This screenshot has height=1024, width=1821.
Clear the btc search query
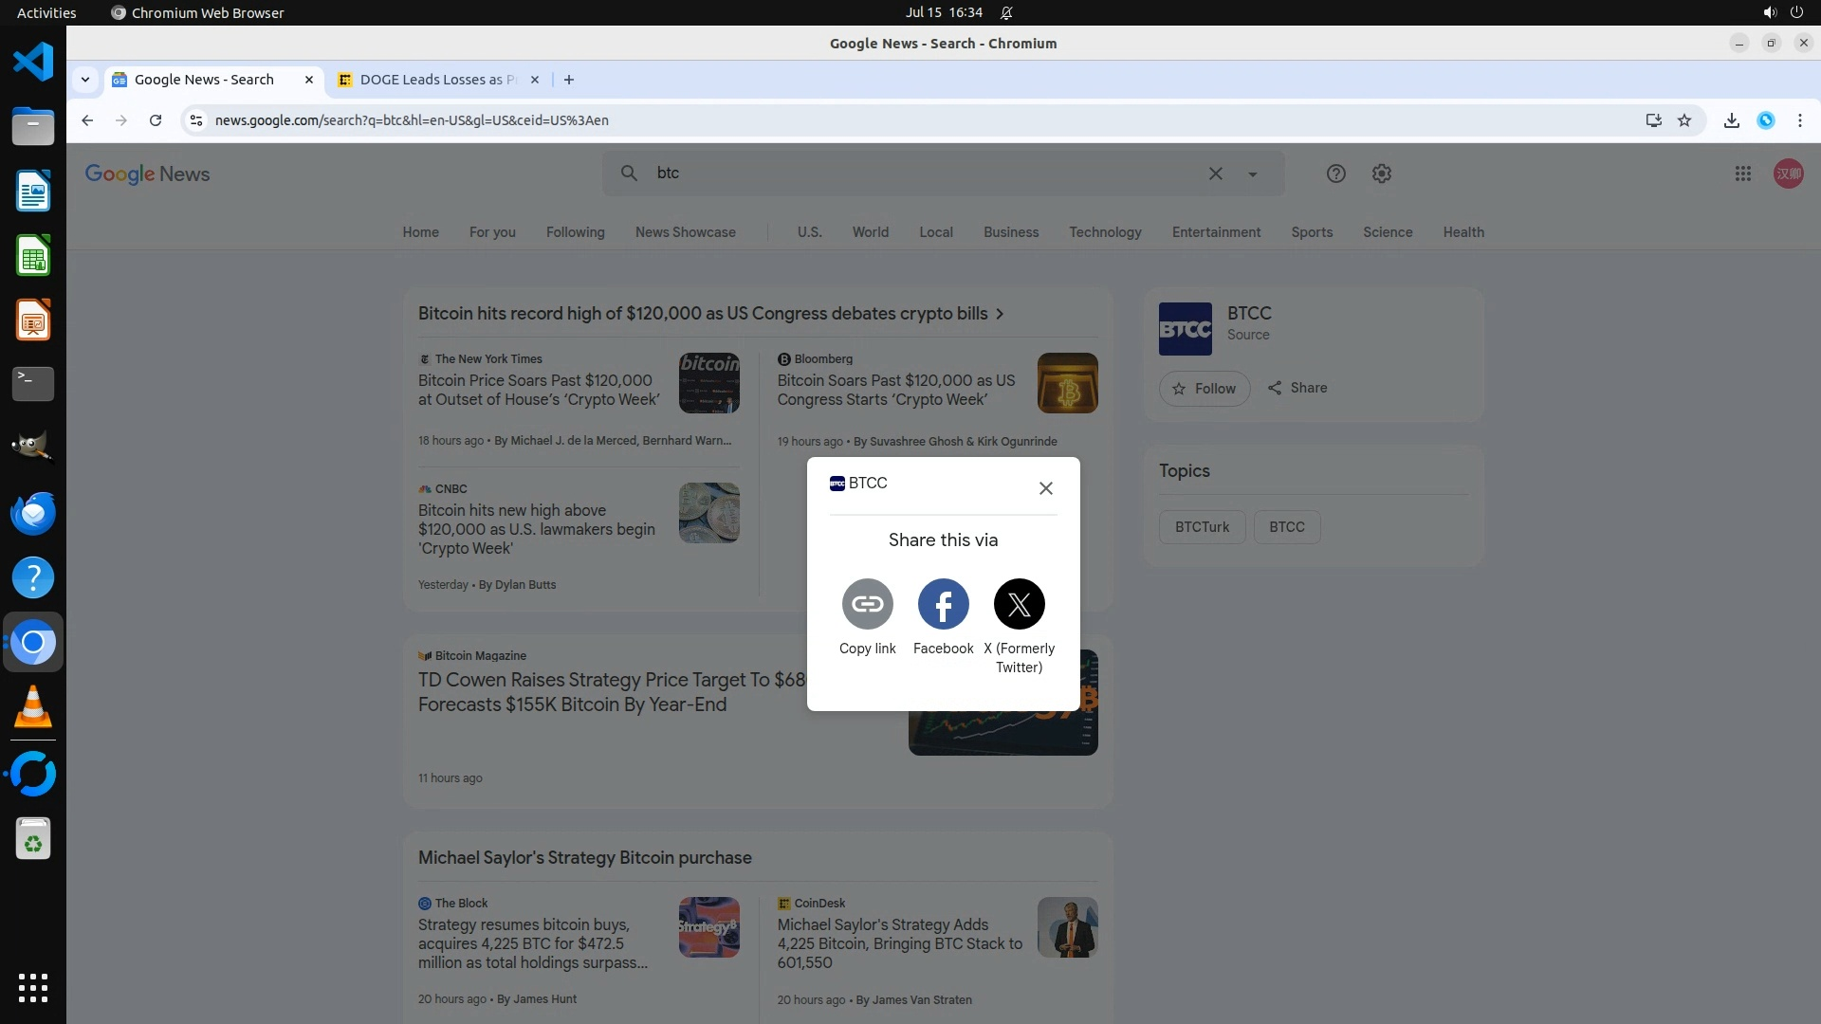[1215, 174]
